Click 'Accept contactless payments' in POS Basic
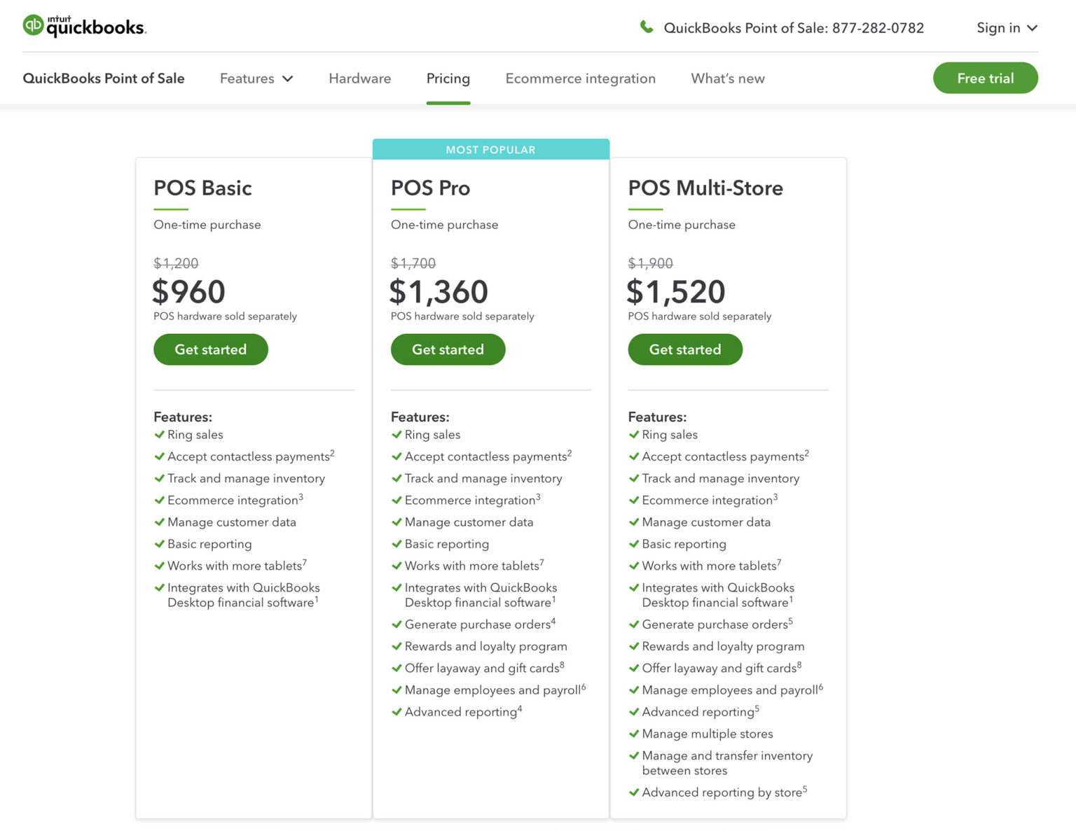 click(x=251, y=456)
